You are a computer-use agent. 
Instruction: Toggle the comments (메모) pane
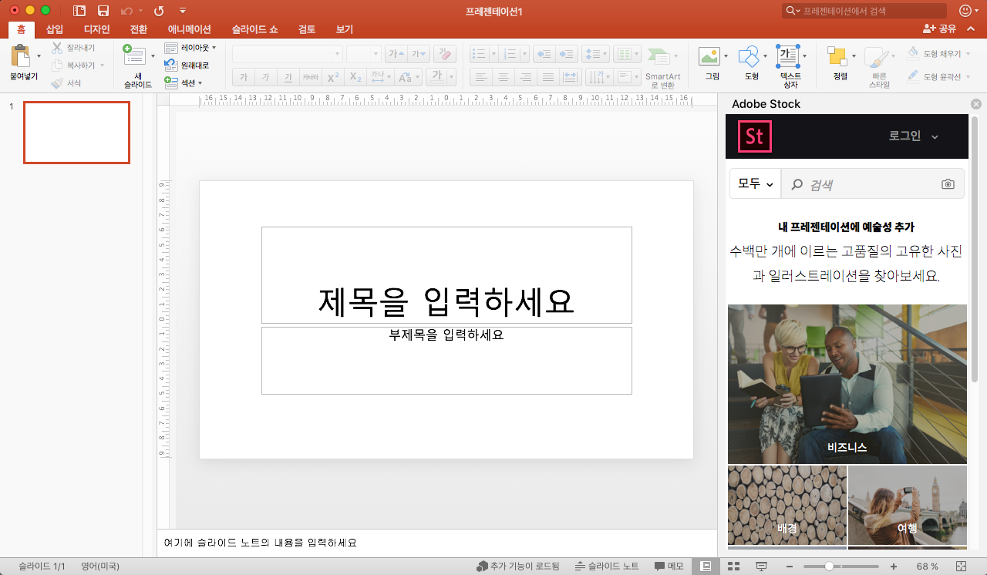[x=669, y=567]
